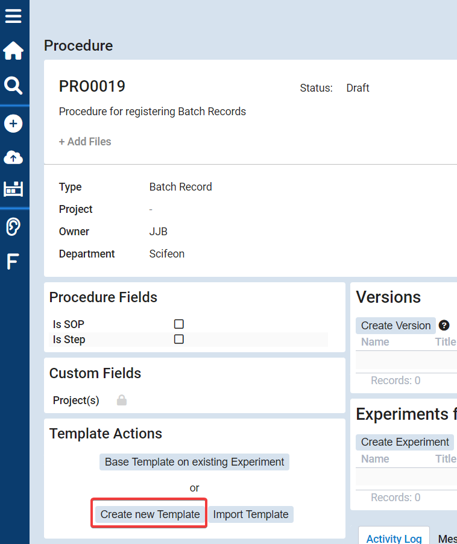Click help question mark beside Create Version

pyautogui.click(x=444, y=326)
